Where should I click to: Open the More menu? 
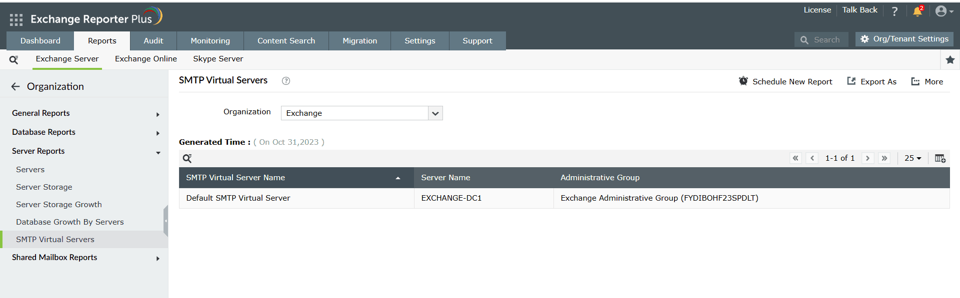927,81
